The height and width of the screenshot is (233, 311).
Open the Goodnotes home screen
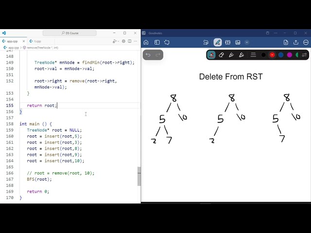coord(146,42)
